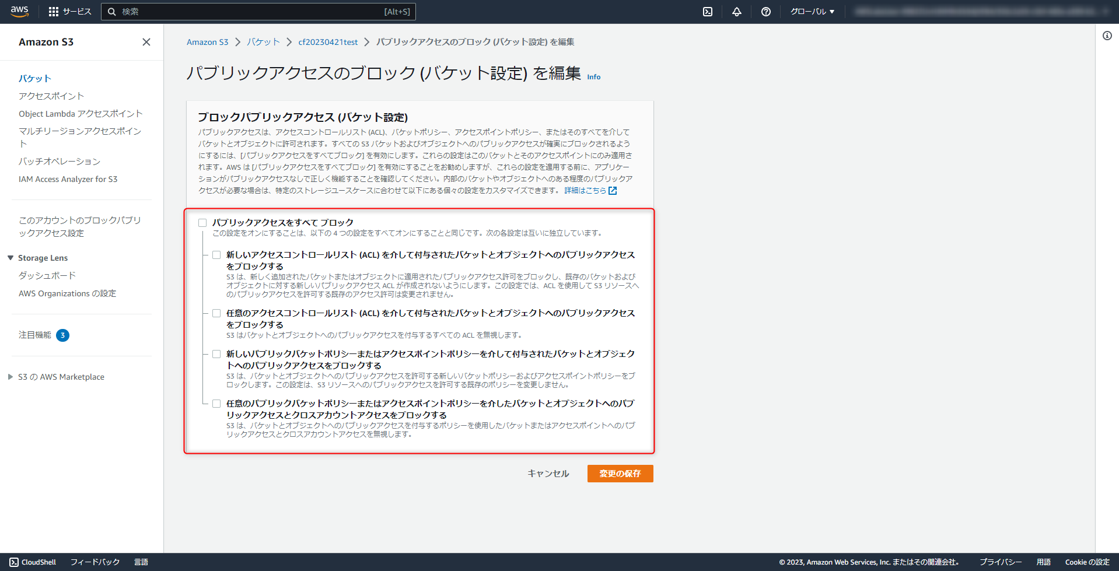The height and width of the screenshot is (571, 1119).
Task: Open the info side panel icon
Action: coord(1106,36)
